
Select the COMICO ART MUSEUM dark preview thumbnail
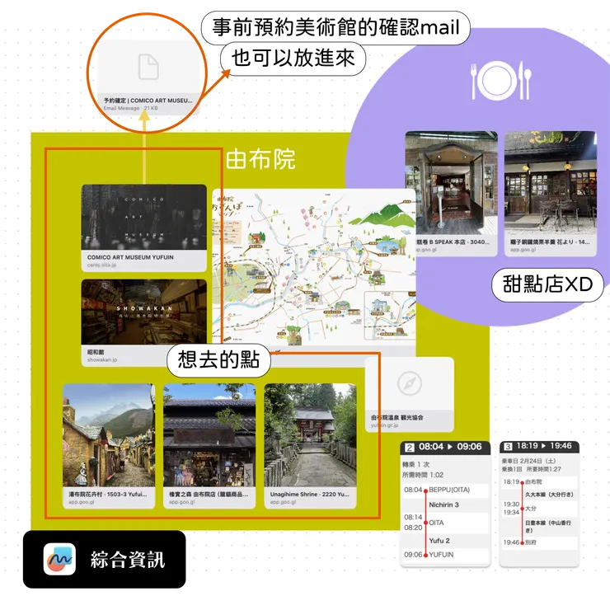click(144, 217)
